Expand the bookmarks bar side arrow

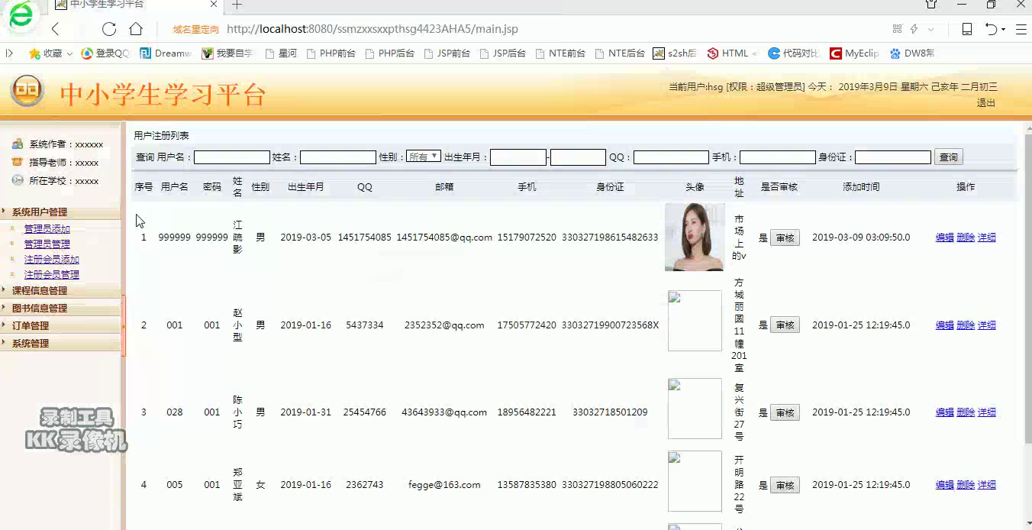click(x=9, y=53)
